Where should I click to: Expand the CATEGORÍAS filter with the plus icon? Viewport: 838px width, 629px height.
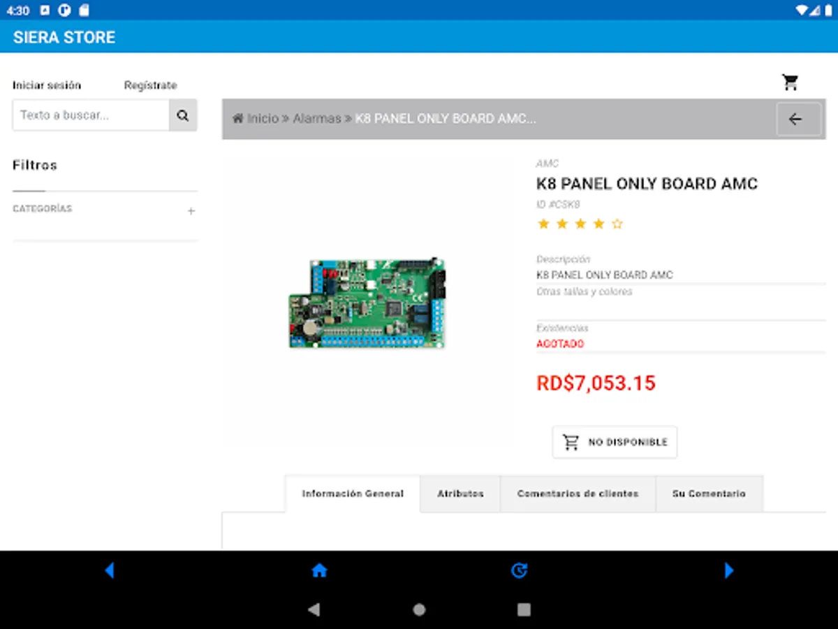(x=191, y=211)
